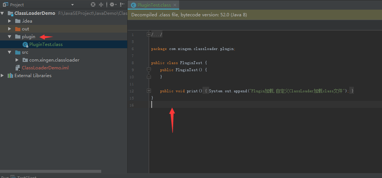Select the com.xingen.classloader package
Image resolution: width=382 pixels, height=178 pixels.
54,60
